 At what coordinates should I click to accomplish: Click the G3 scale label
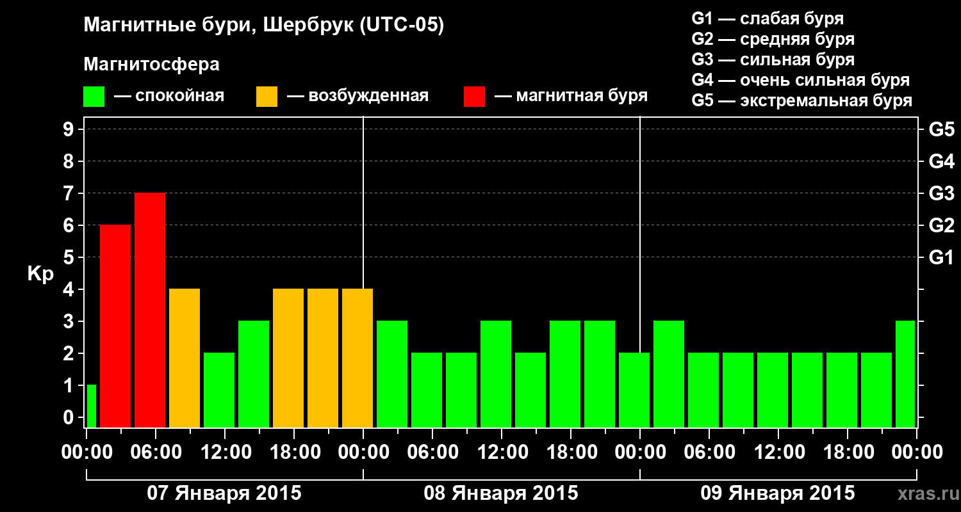click(x=941, y=193)
